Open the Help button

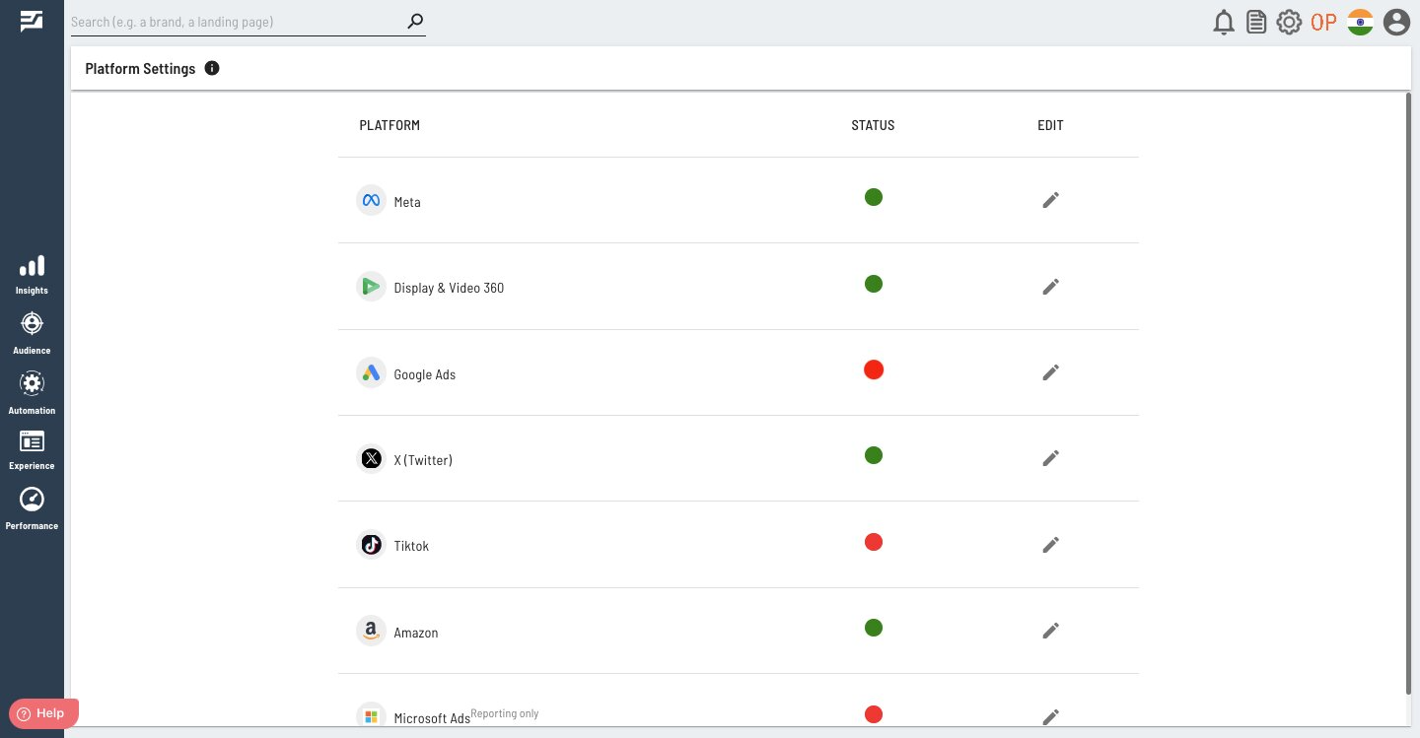pyautogui.click(x=43, y=713)
